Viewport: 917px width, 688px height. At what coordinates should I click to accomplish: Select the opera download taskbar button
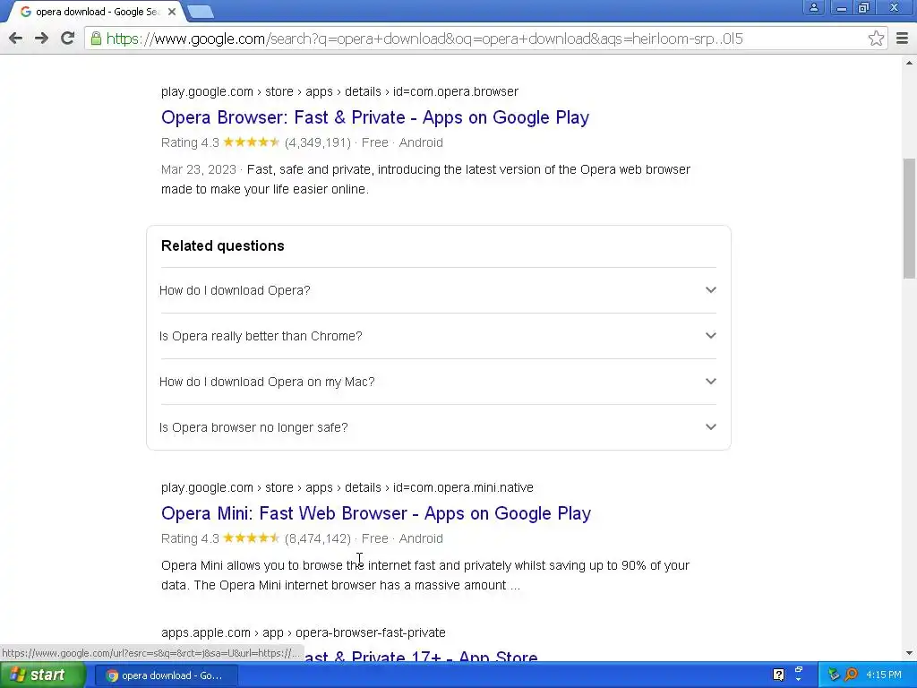[x=166, y=675]
